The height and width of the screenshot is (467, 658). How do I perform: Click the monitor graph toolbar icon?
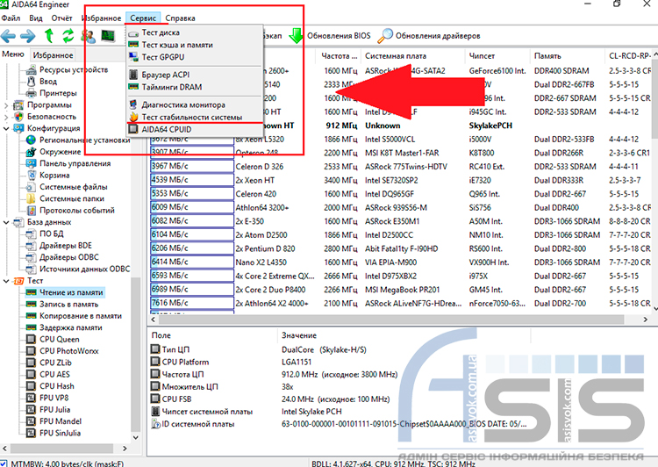(108, 36)
